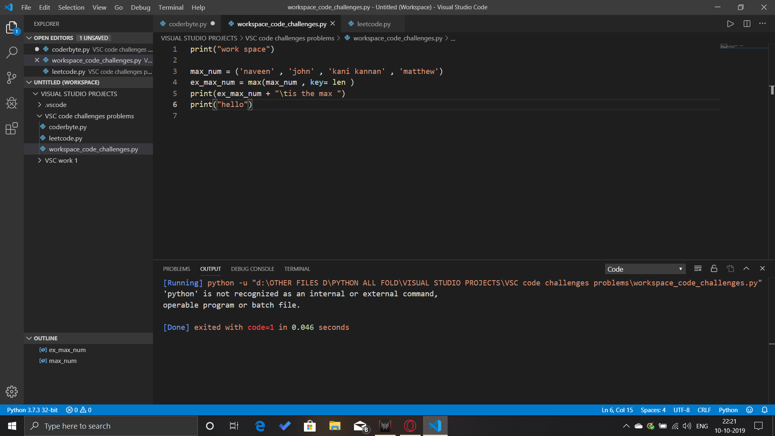Viewport: 775px width, 436px height.
Task: Open the Code output channel dropdown
Action: [x=645, y=269]
